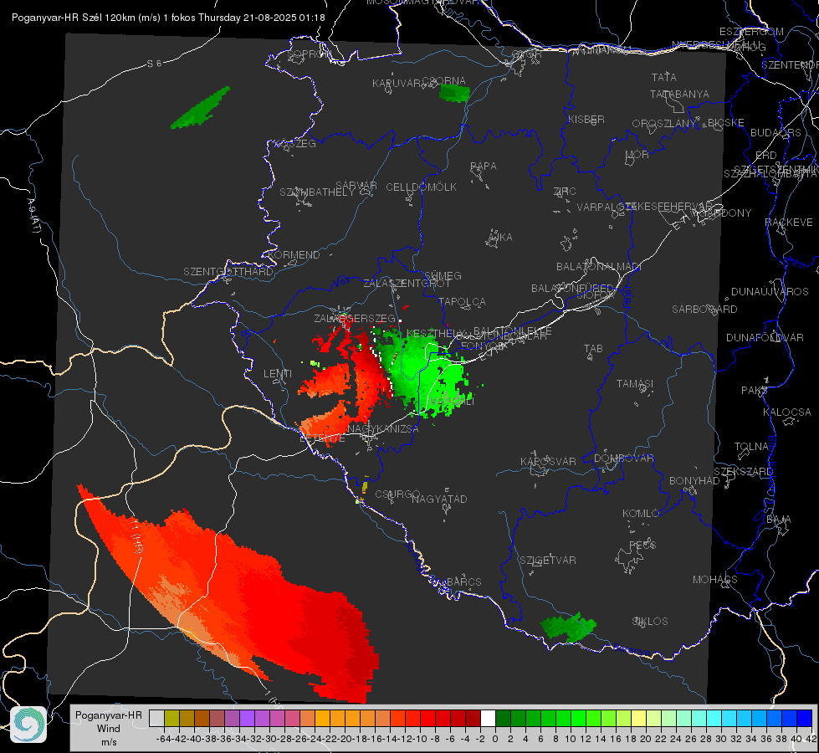The width and height of the screenshot is (819, 753).
Task: Click the radar title text with date 21-08-2025
Action: click(x=168, y=18)
